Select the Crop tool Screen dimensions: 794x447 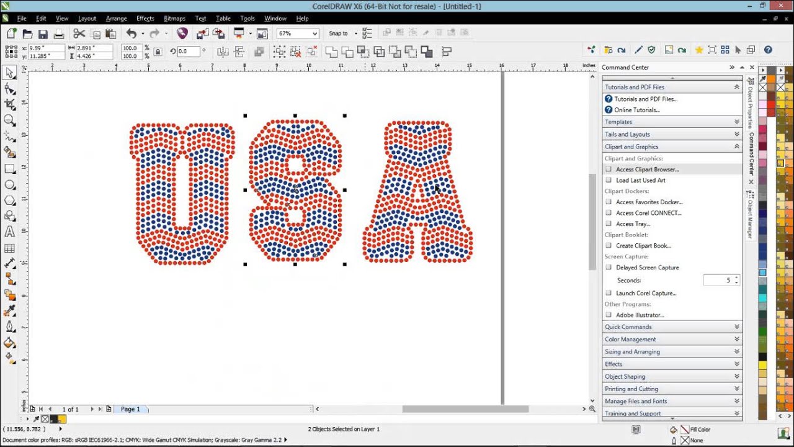(9, 105)
